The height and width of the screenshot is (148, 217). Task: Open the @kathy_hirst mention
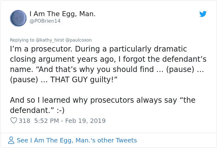50,40
